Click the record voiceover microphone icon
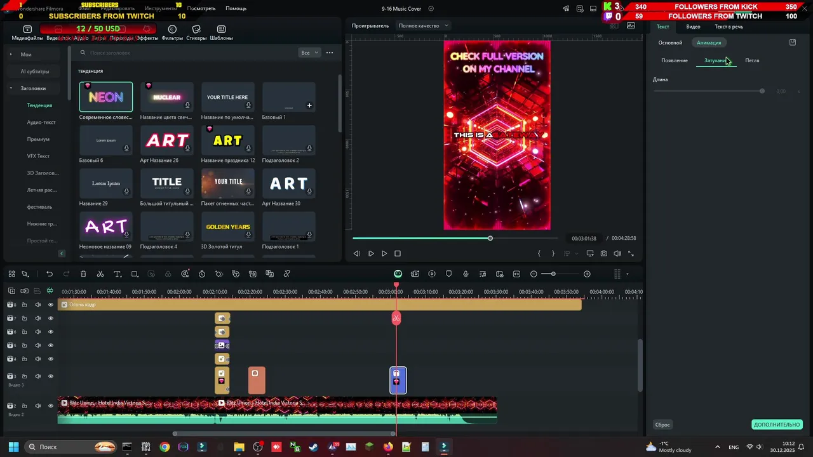This screenshot has width=813, height=457. point(466,274)
